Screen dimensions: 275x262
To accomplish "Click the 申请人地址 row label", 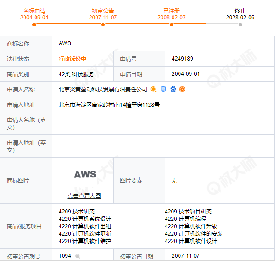I will pyautogui.click(x=21, y=105).
